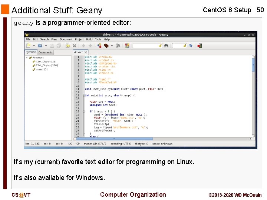Clear the search field with broom icon

pyautogui.click(x=160, y=46)
